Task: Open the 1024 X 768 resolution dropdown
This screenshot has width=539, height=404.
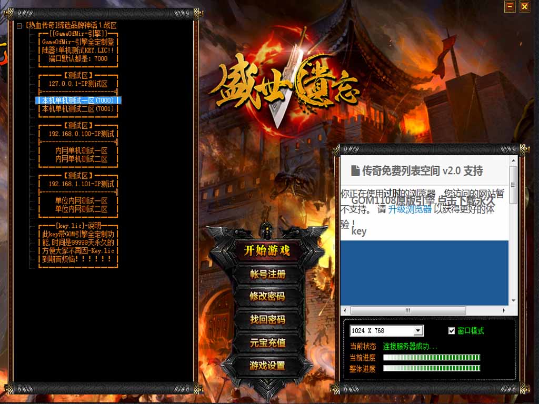Action: (418, 331)
